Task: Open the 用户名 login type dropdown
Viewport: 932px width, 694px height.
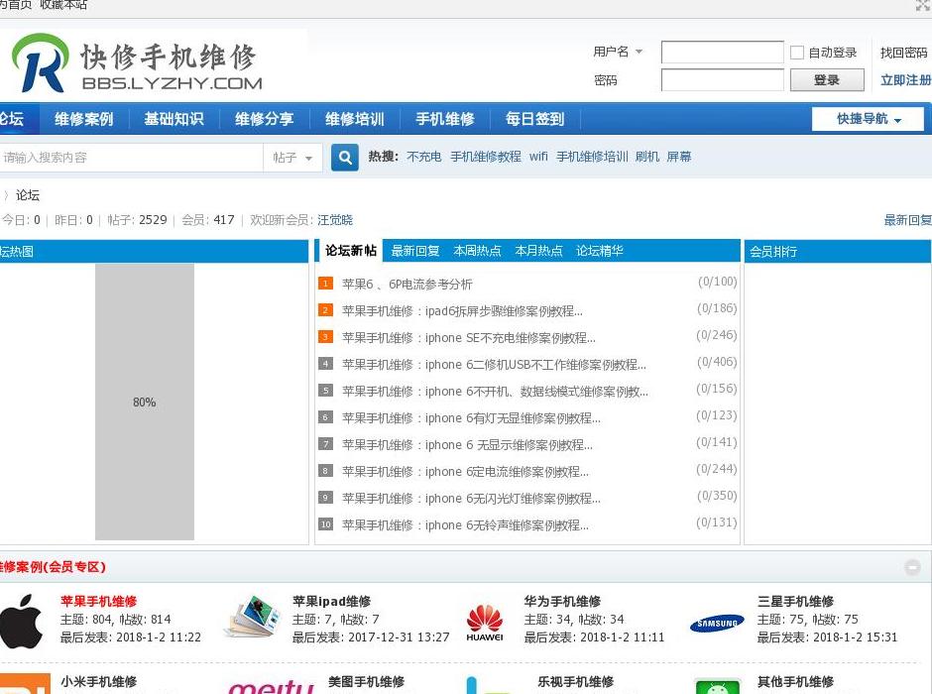Action: [x=618, y=52]
